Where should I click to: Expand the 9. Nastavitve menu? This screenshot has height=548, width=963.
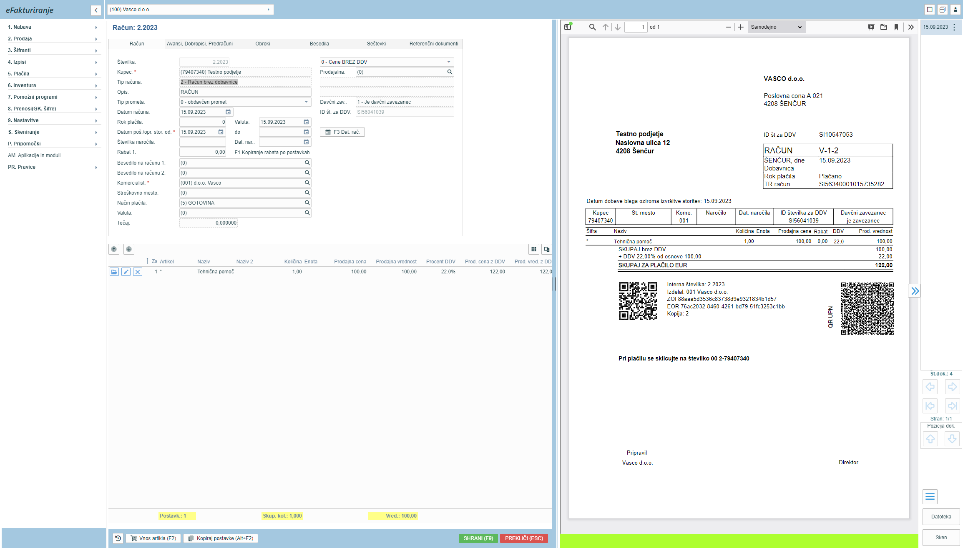53,120
